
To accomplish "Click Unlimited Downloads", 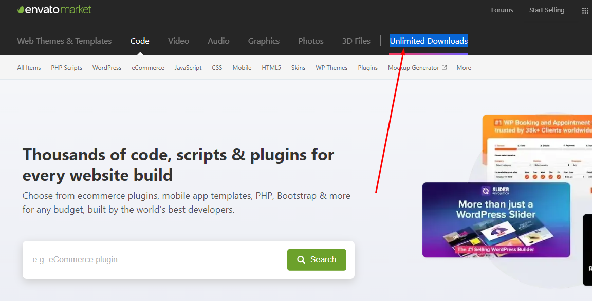I will (x=429, y=41).
